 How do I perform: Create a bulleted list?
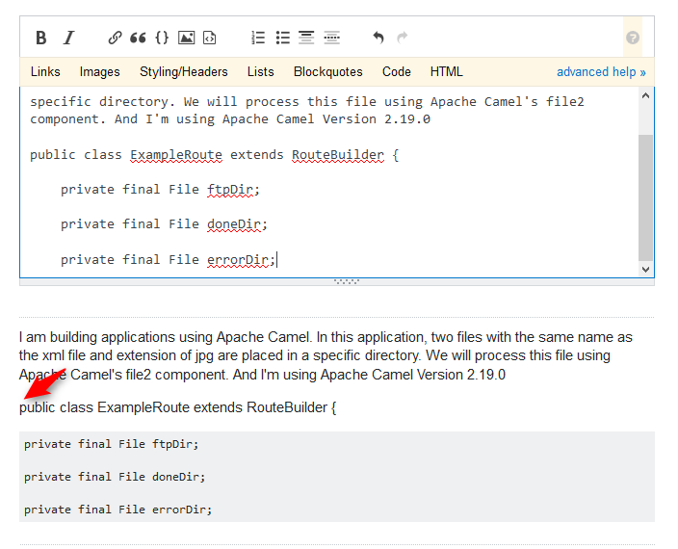[x=282, y=38]
